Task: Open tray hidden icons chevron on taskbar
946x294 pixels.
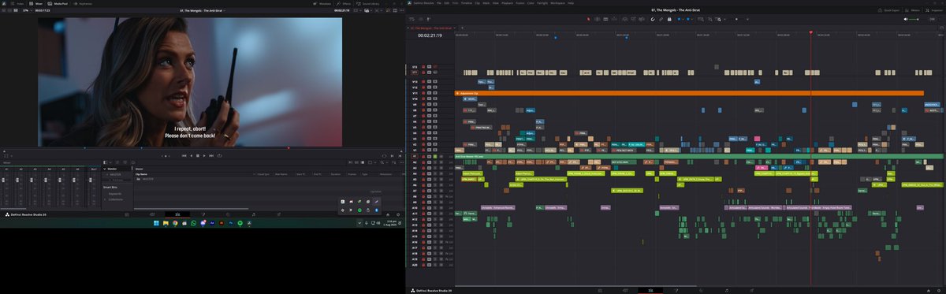Action: click(359, 223)
